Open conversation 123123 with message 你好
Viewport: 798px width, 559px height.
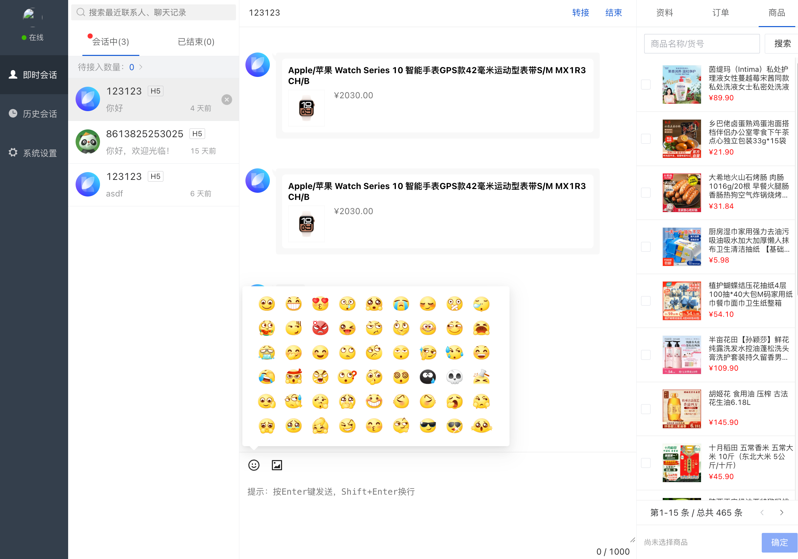pos(154,99)
